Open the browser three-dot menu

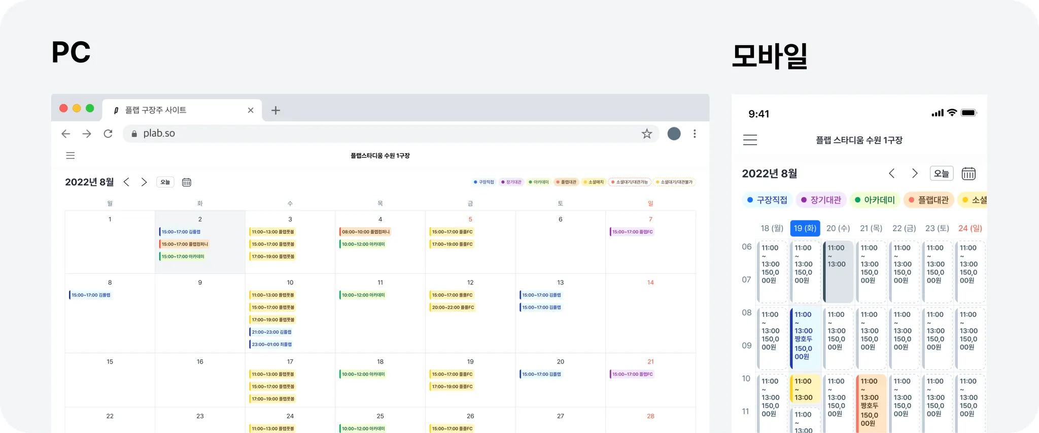695,133
